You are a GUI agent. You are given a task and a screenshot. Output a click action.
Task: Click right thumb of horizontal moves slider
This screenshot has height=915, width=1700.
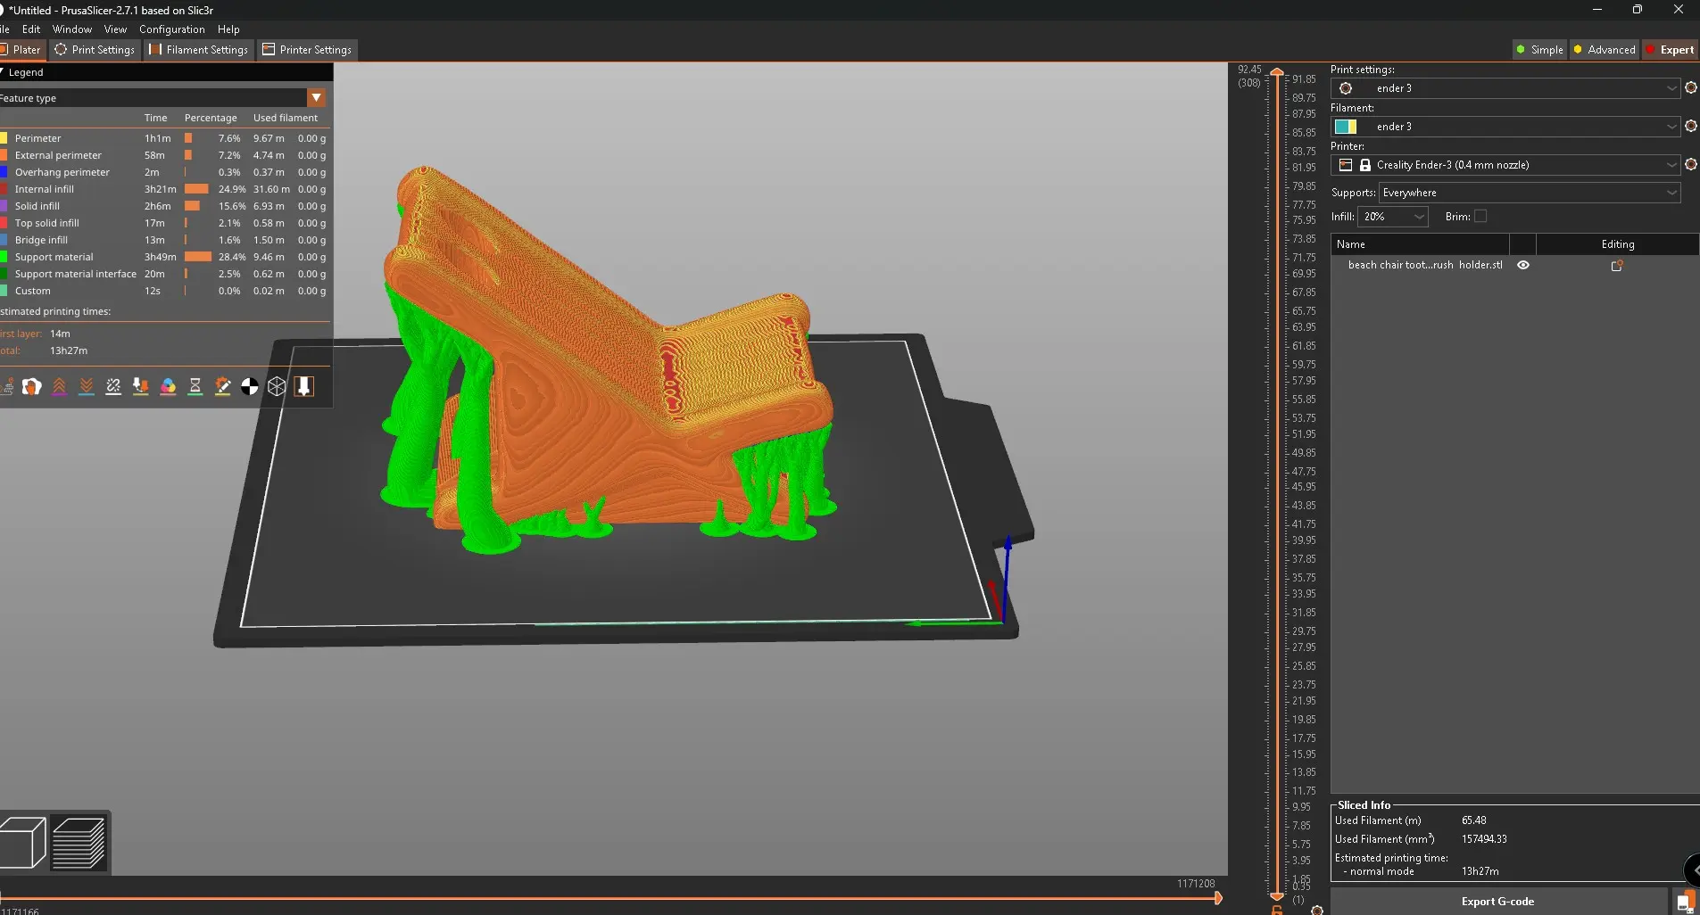pyautogui.click(x=1218, y=898)
